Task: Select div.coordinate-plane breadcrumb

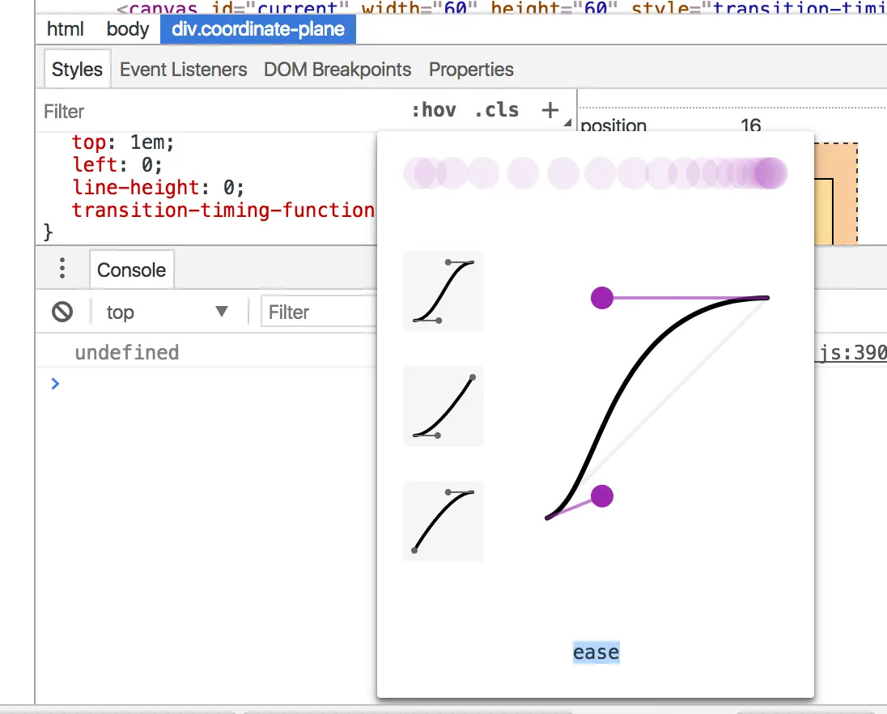Action: [x=258, y=29]
